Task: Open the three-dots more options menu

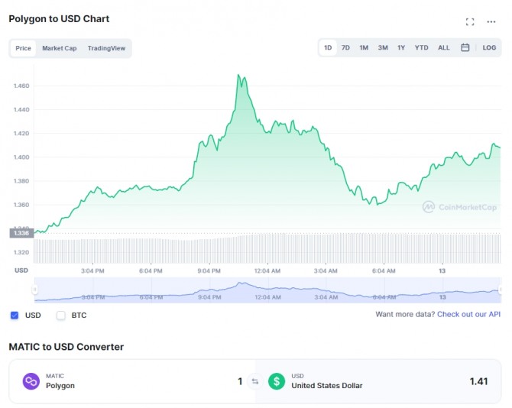Action: [x=491, y=22]
